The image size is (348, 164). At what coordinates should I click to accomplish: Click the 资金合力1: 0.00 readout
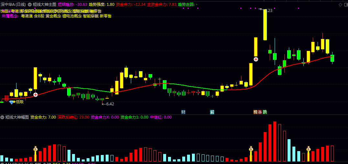click(x=134, y=117)
